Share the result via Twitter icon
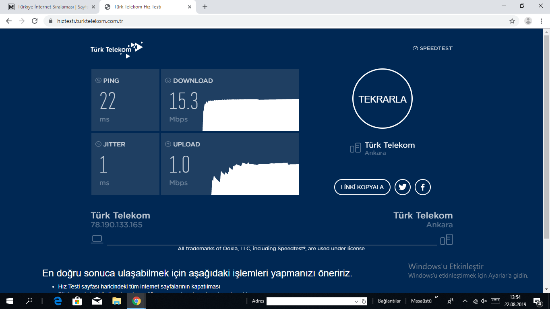Image resolution: width=550 pixels, height=309 pixels. click(403, 187)
